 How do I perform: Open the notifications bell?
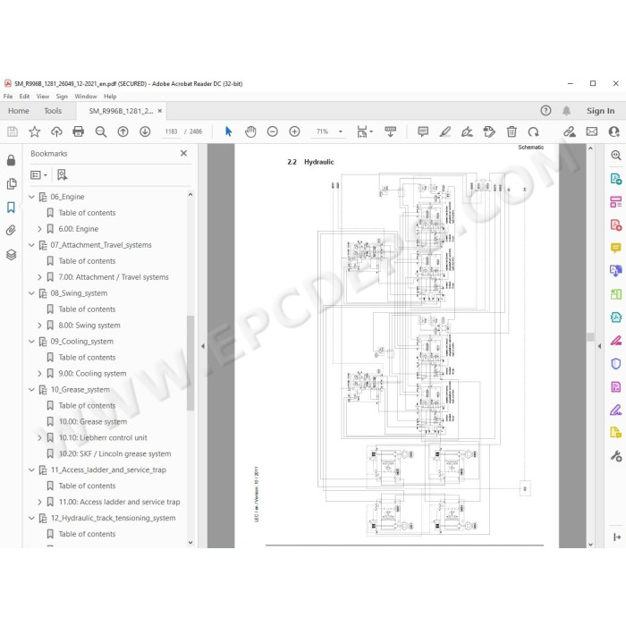coord(566,111)
